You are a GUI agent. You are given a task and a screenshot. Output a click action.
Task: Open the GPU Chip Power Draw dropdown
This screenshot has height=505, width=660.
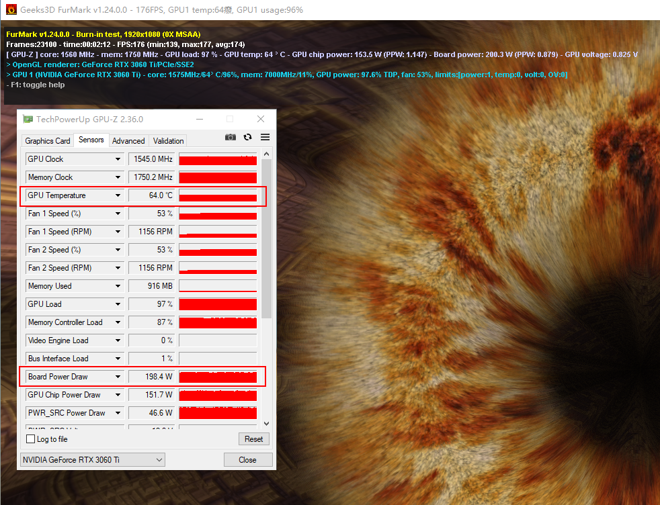click(x=118, y=395)
